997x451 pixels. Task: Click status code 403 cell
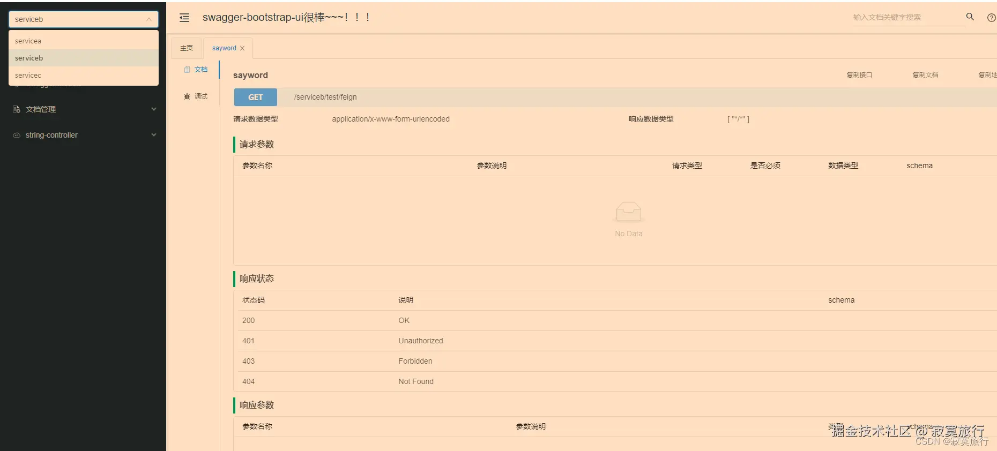pos(249,361)
